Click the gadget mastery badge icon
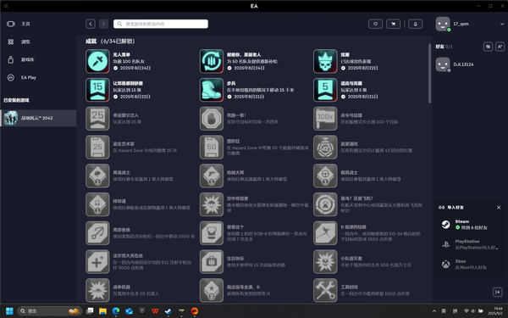Screen dimensions: 508x318 (x=98, y=204)
